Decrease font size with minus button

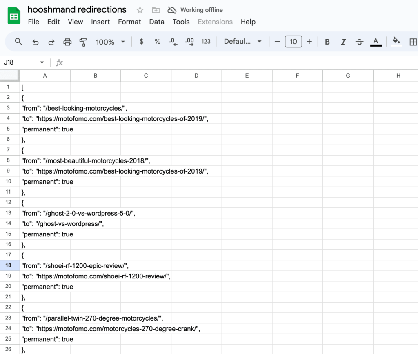[x=277, y=42]
